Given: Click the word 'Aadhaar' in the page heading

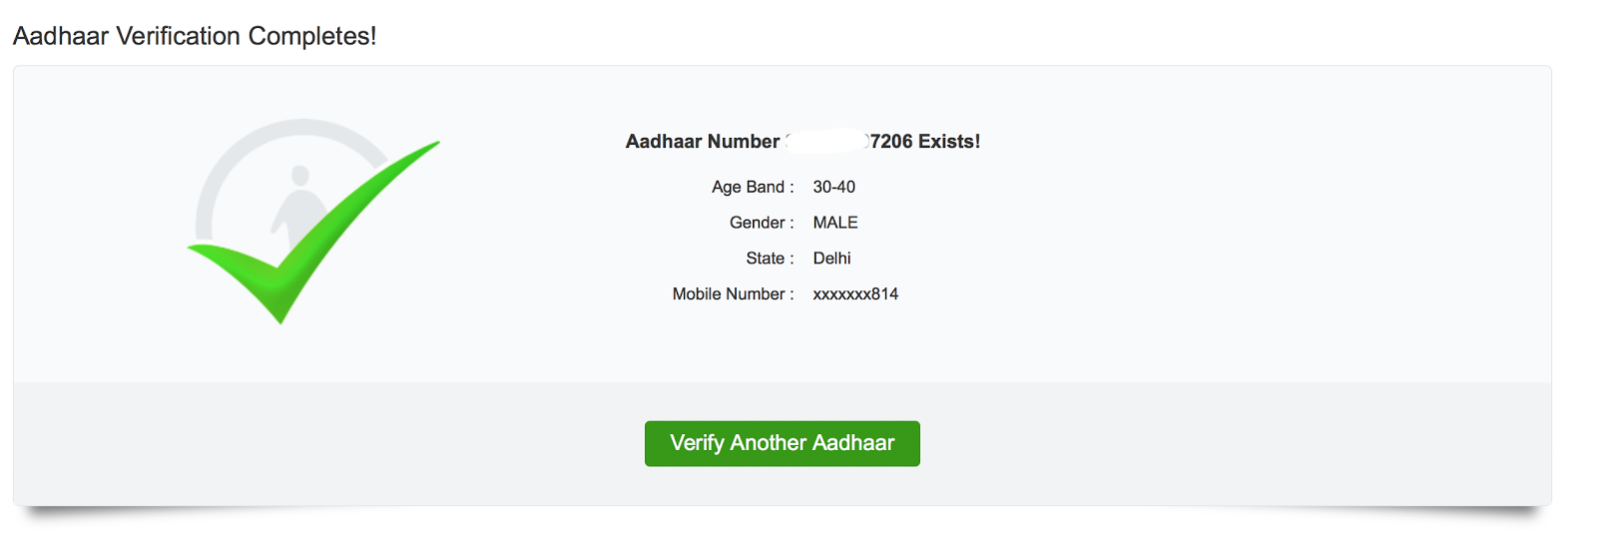Looking at the screenshot, I should coord(61,36).
